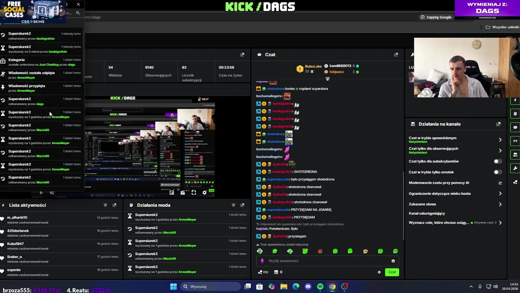520x293 pixels.
Task: Select Wiadomość została odpięta log entry
Action: click(41, 75)
